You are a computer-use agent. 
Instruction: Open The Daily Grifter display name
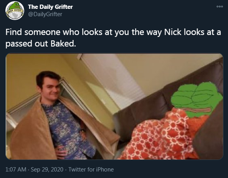(50, 7)
